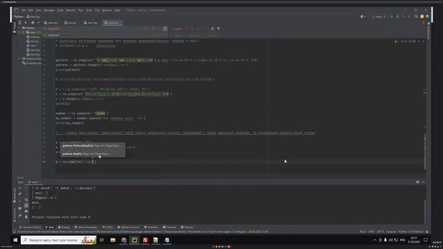Click the inspections warnings indicator
Image resolution: width=443 pixels, height=249 pixels.
tap(406, 41)
